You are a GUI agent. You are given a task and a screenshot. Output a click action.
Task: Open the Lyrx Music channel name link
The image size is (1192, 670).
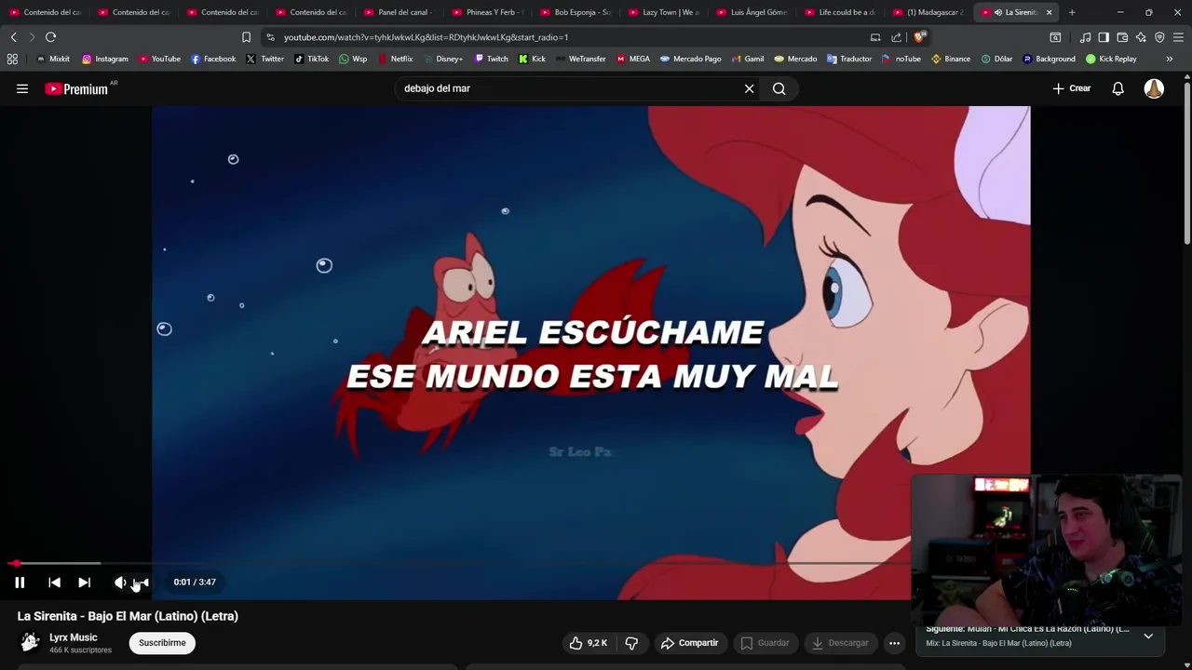point(73,637)
